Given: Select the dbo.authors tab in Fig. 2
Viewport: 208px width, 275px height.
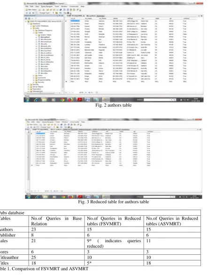Looking at the screenshot, I should point(81,16).
